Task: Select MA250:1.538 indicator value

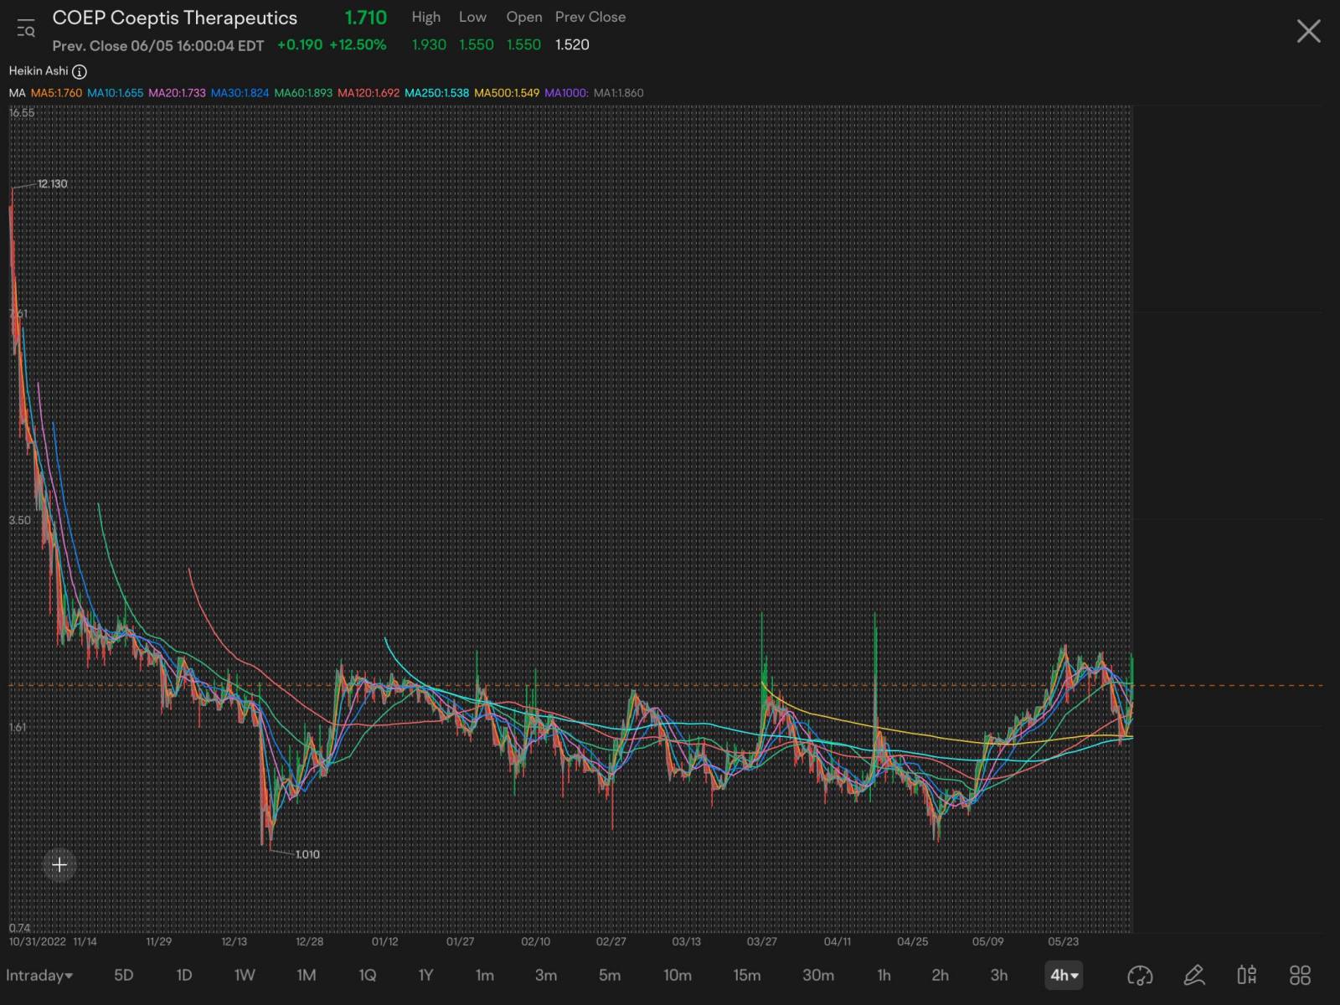Action: tap(436, 93)
